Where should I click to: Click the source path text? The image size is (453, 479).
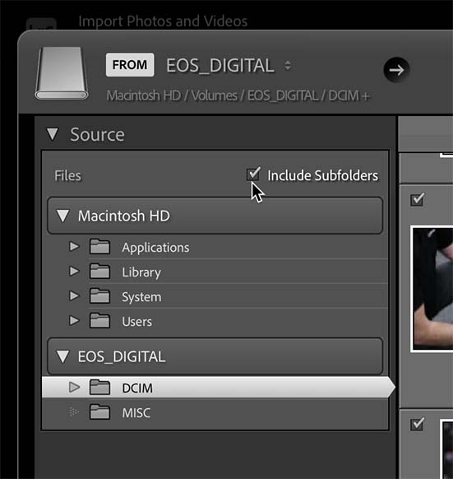pyautogui.click(x=238, y=95)
